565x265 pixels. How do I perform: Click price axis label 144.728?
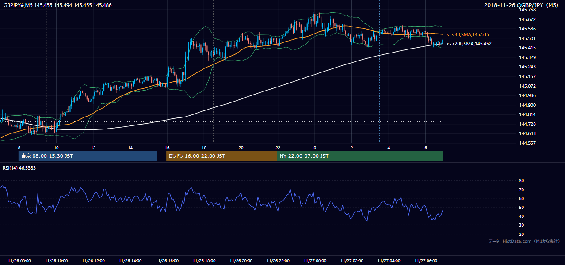tap(527, 124)
